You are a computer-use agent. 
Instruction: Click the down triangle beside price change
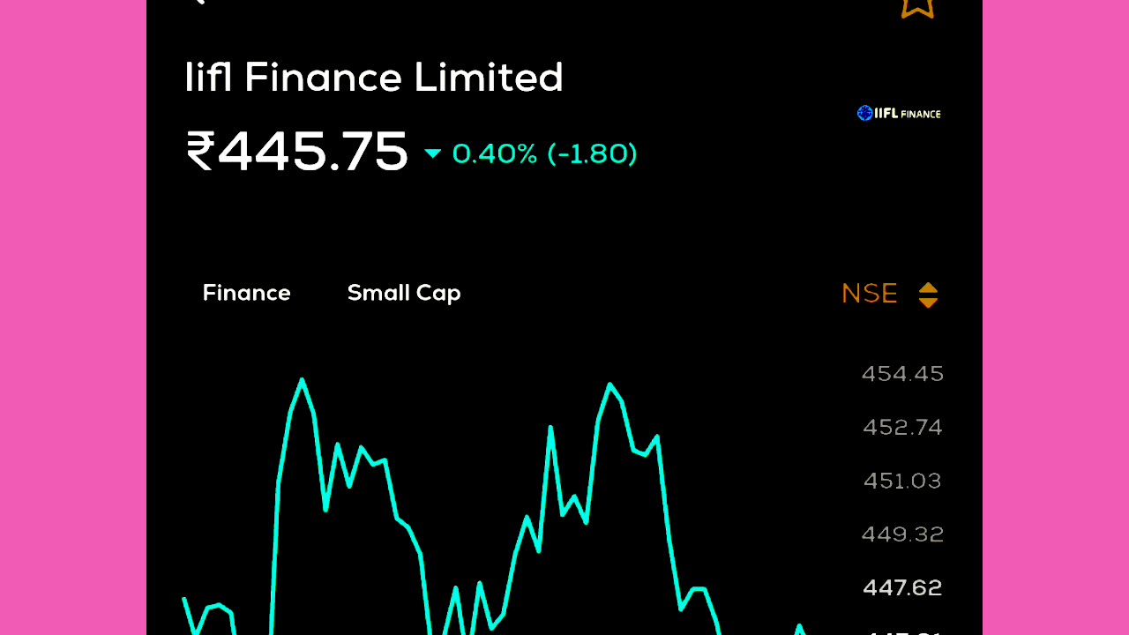pyautogui.click(x=432, y=154)
